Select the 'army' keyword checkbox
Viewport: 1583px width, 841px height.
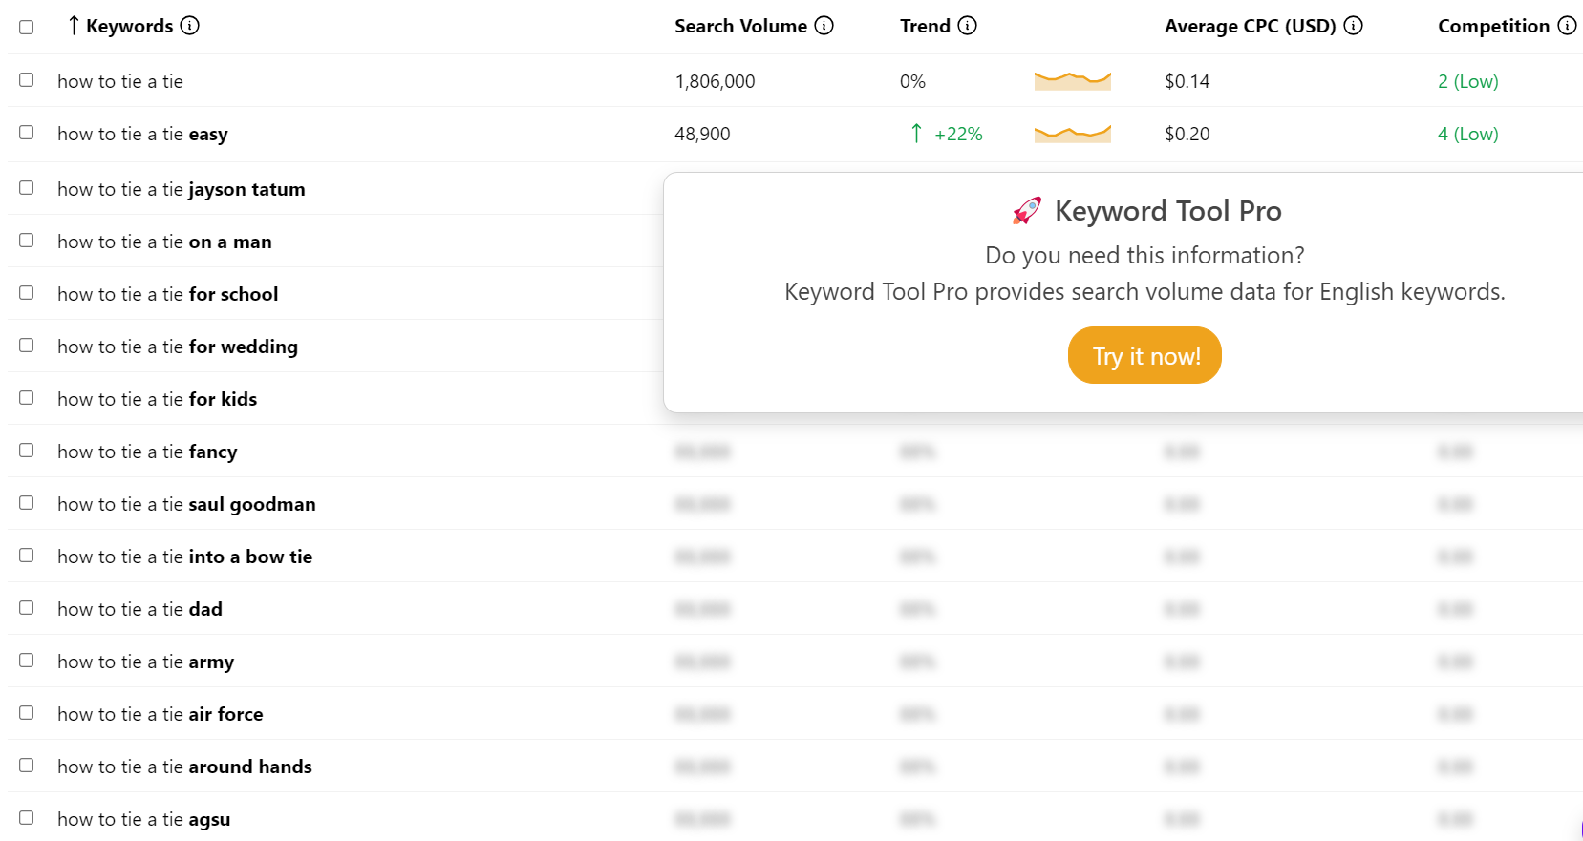(x=27, y=661)
